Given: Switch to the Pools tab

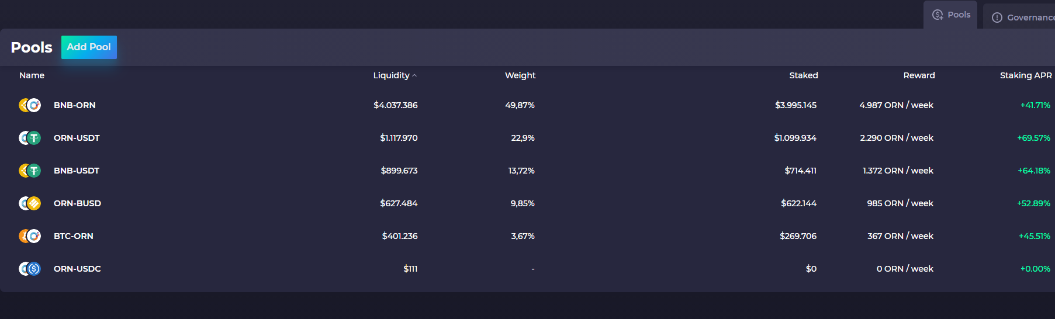Looking at the screenshot, I should tap(950, 15).
